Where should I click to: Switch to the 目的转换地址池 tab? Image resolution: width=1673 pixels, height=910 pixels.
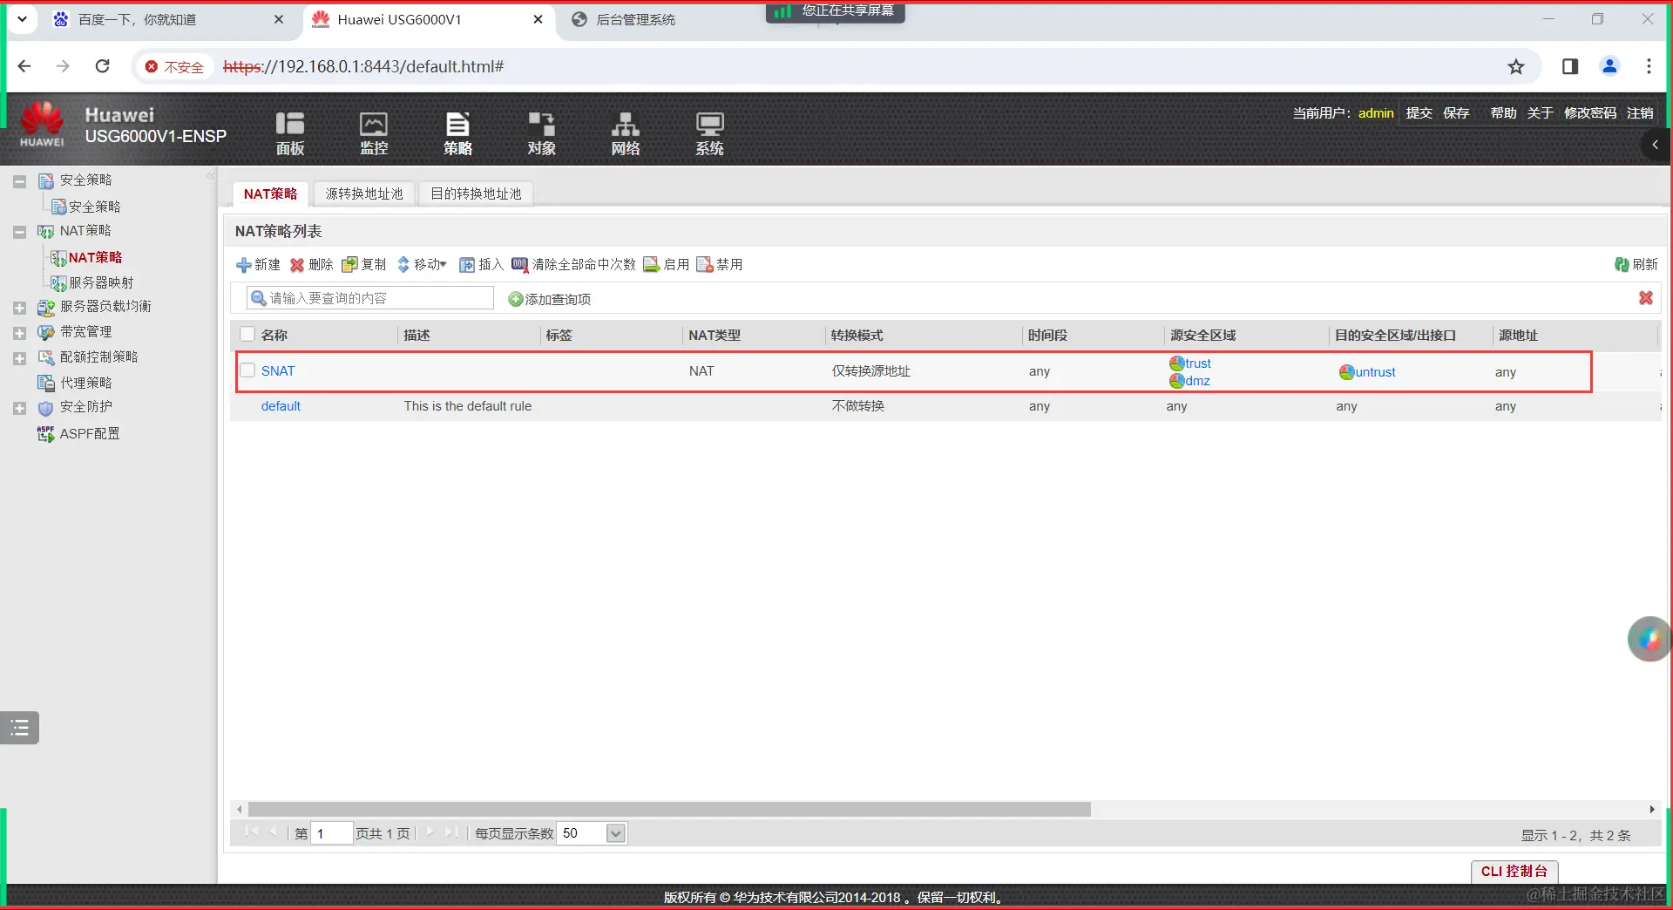(x=476, y=194)
